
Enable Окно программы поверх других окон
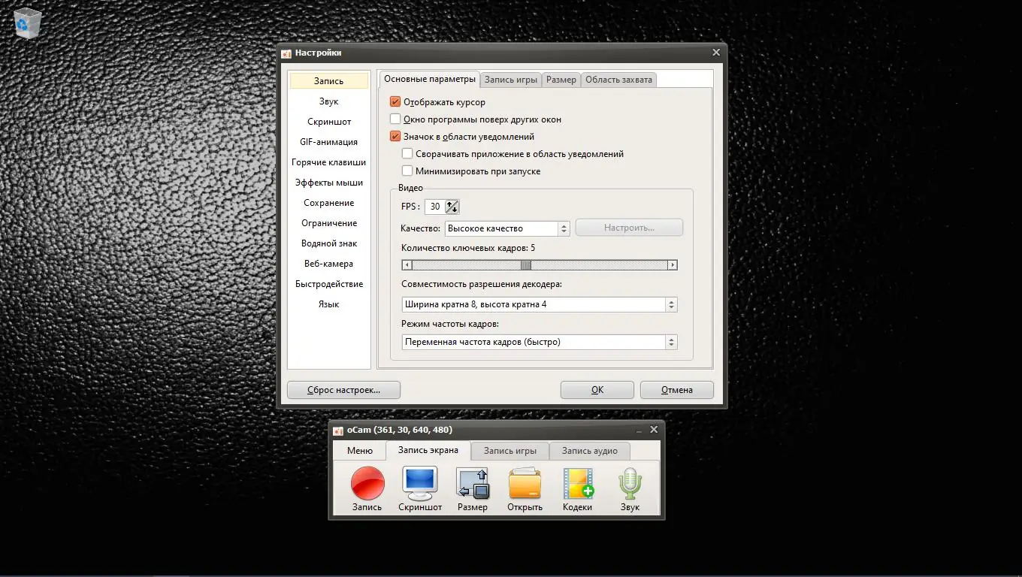(x=395, y=119)
